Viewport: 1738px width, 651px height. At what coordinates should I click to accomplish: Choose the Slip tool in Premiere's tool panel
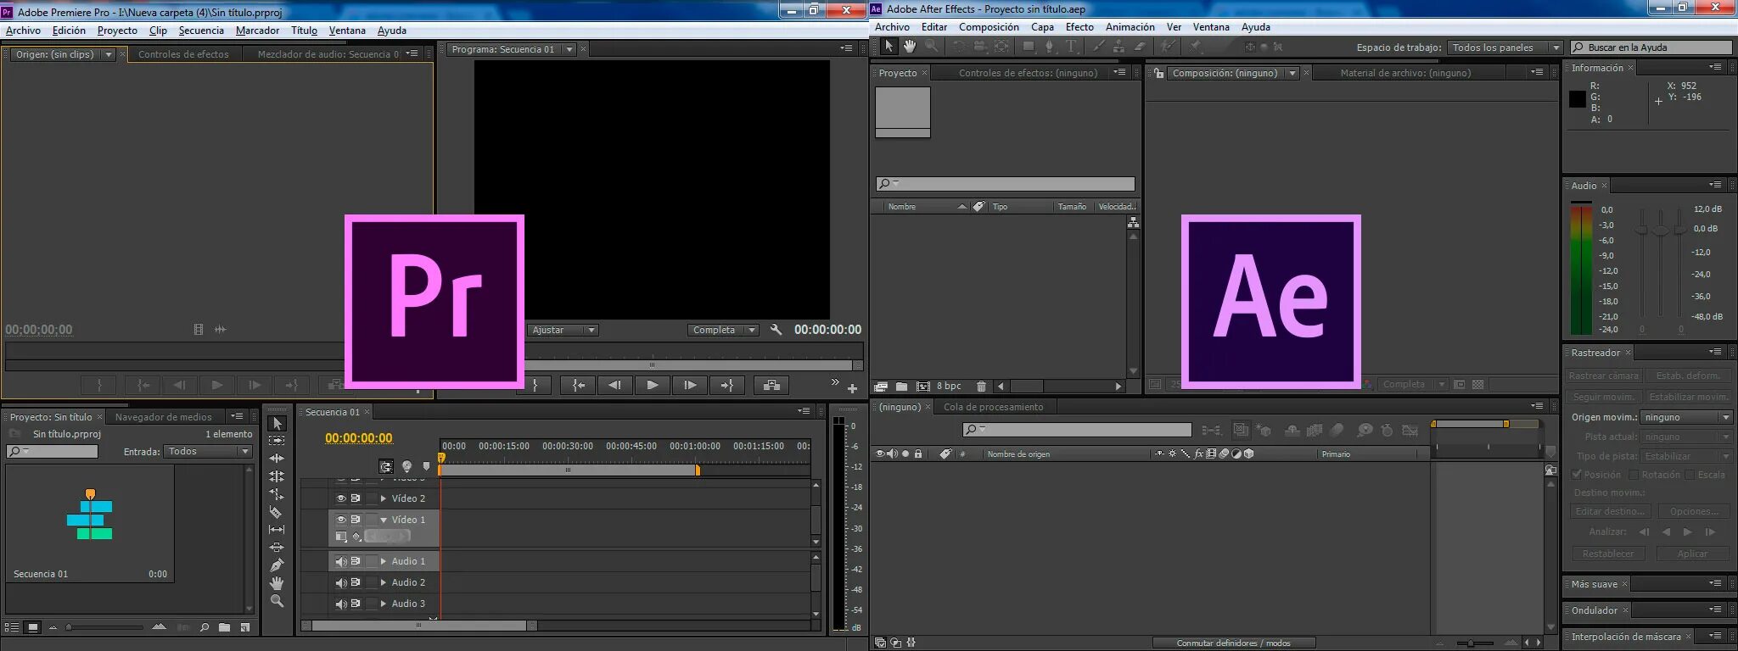tap(277, 530)
